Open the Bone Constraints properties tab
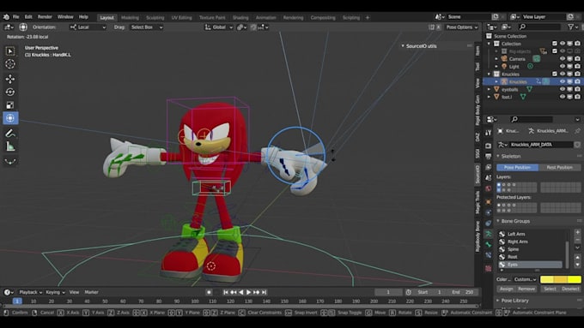Image resolution: width=584 pixels, height=328 pixels. click(489, 255)
